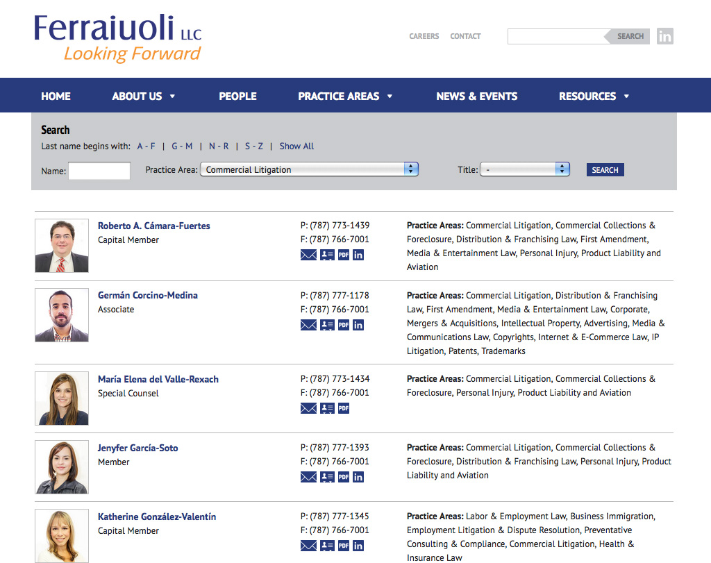Click the blue Search button beside Title

[x=605, y=170]
